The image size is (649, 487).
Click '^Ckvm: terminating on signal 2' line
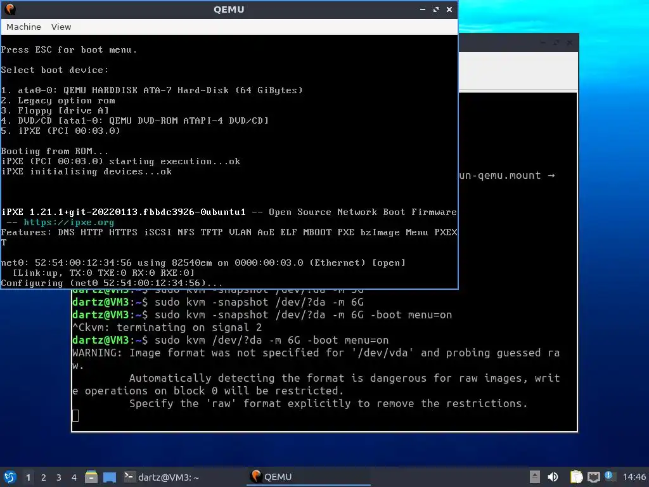[167, 328]
